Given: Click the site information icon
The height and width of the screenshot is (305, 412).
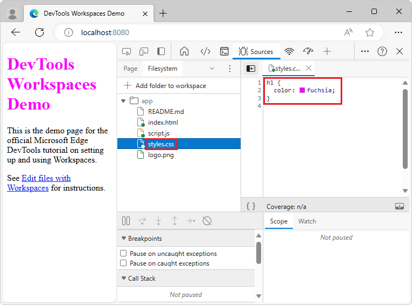Looking at the screenshot, I should [68, 32].
